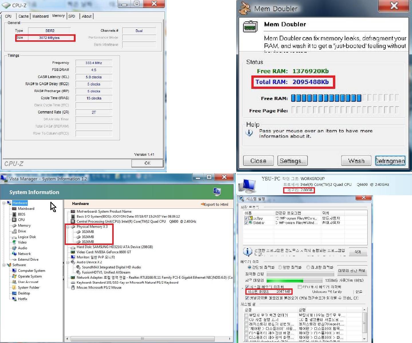Viewport: 412px width, 343px height.
Task: Open the Computer System icon under Software
Action: (x=14, y=270)
